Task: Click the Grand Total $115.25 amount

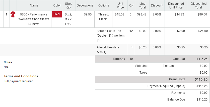Action: [201, 79]
